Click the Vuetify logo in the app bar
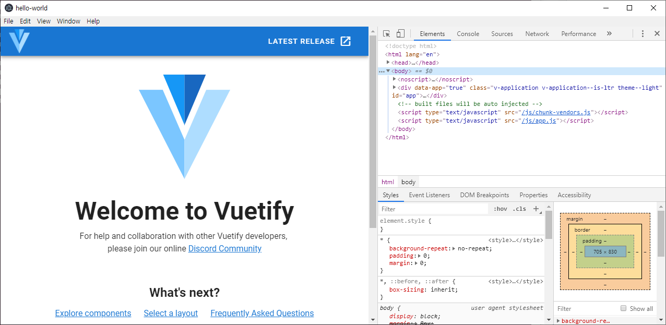The image size is (666, 325). (19, 41)
